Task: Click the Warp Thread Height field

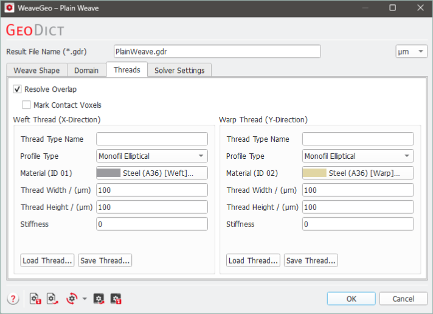Action: click(x=358, y=207)
